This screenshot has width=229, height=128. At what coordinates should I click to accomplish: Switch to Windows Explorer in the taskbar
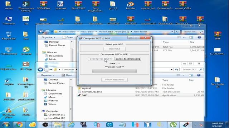tap(58, 125)
